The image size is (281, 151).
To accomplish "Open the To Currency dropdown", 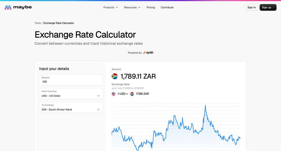I will tap(71, 107).
